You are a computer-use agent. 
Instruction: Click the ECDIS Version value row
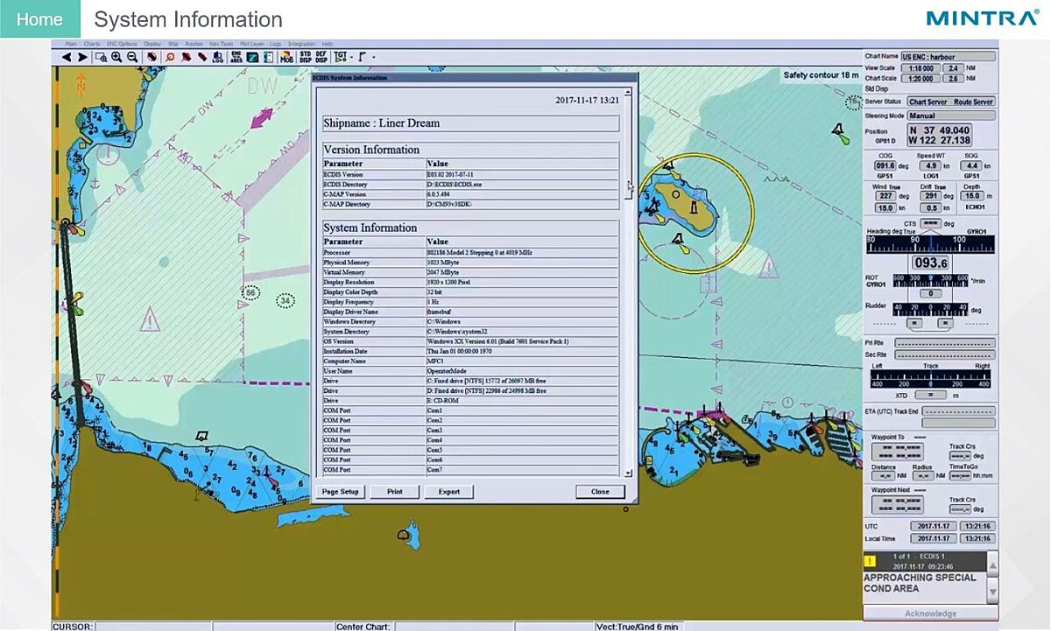(470, 174)
